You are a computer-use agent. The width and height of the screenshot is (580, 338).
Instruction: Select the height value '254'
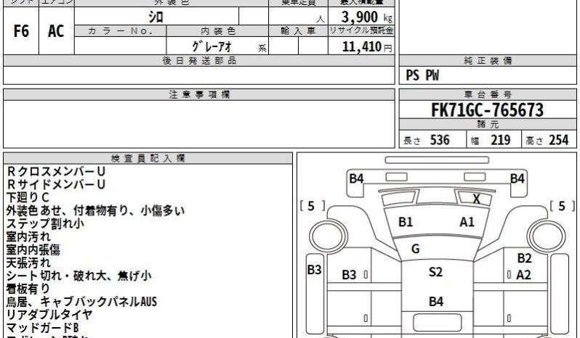(x=558, y=140)
